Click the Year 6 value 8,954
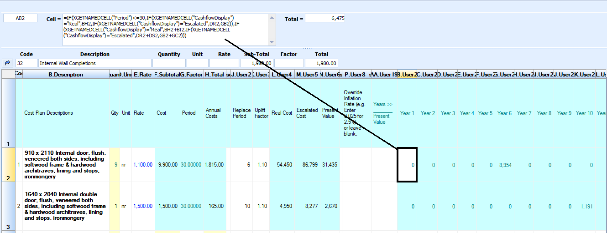Image resolution: width=607 pixels, height=233 pixels. pos(504,165)
